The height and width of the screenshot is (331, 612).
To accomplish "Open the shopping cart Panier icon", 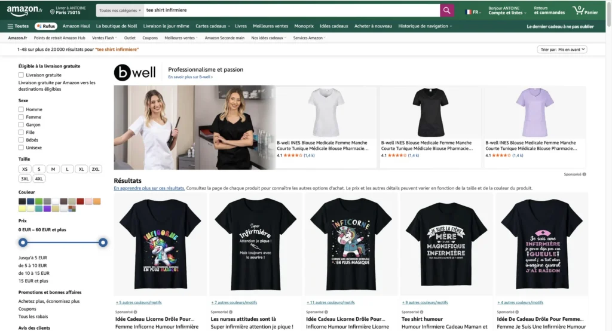I will tap(585, 10).
